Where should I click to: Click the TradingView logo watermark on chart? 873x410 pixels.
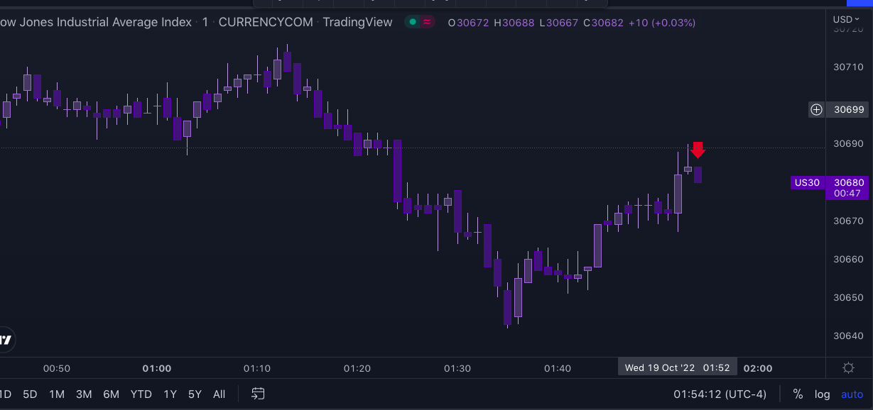[6, 339]
